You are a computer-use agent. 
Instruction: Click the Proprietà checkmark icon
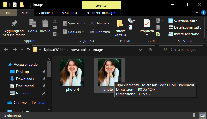click(x=147, y=23)
